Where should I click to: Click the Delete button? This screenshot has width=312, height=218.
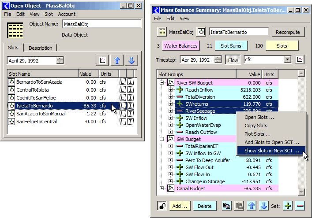205,206
